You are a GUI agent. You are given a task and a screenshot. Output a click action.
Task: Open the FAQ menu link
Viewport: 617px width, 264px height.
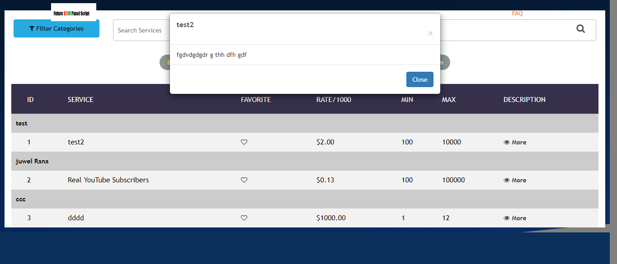pos(517,14)
